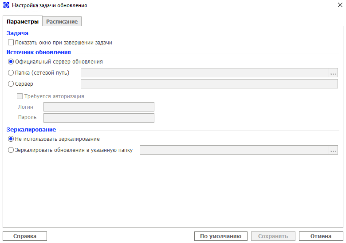Click the 'Отмена' button
The height and width of the screenshot is (243, 346).
(x=321, y=236)
